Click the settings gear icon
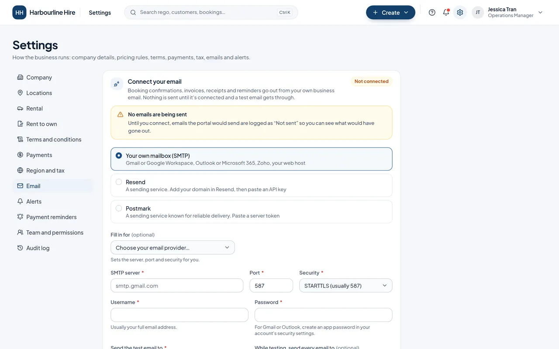The image size is (559, 349). coord(460,13)
